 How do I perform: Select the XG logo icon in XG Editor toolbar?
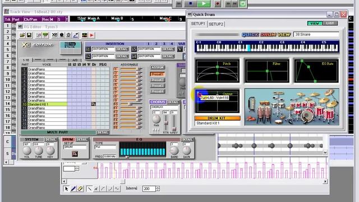pos(54,35)
